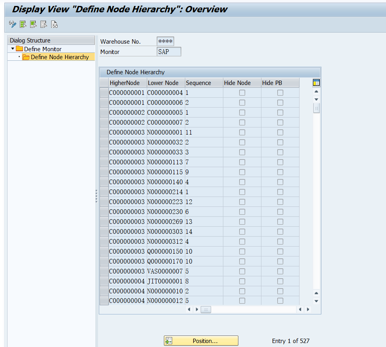Image resolution: width=386 pixels, height=347 pixels.
Task: Select a block of entries
Action: (33, 24)
